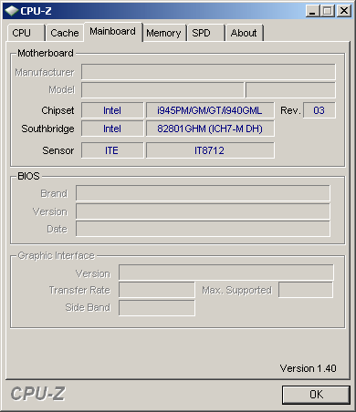Click the empty Manufacturer field

point(208,72)
